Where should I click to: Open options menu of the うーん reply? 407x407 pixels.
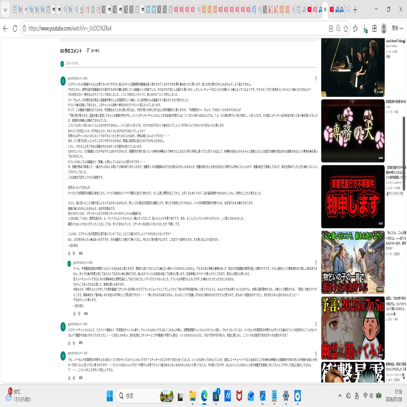[316, 262]
